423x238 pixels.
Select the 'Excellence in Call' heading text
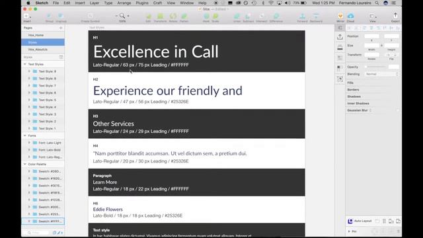(156, 52)
